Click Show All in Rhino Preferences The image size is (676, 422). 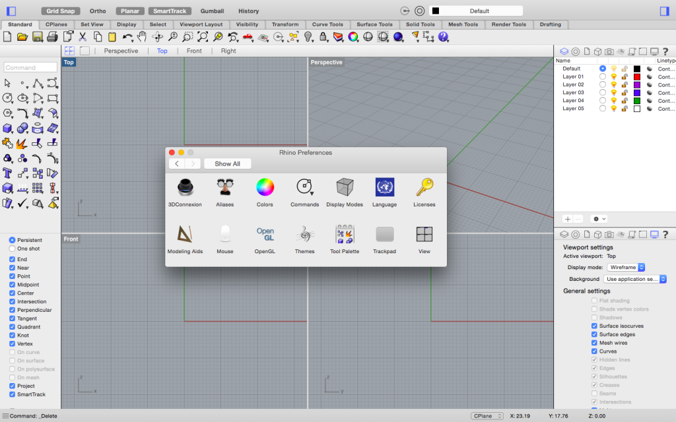(x=227, y=164)
